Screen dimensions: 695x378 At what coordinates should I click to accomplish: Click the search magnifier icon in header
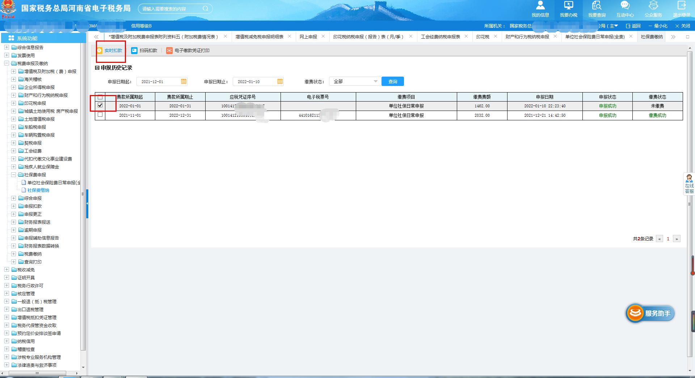pos(205,9)
